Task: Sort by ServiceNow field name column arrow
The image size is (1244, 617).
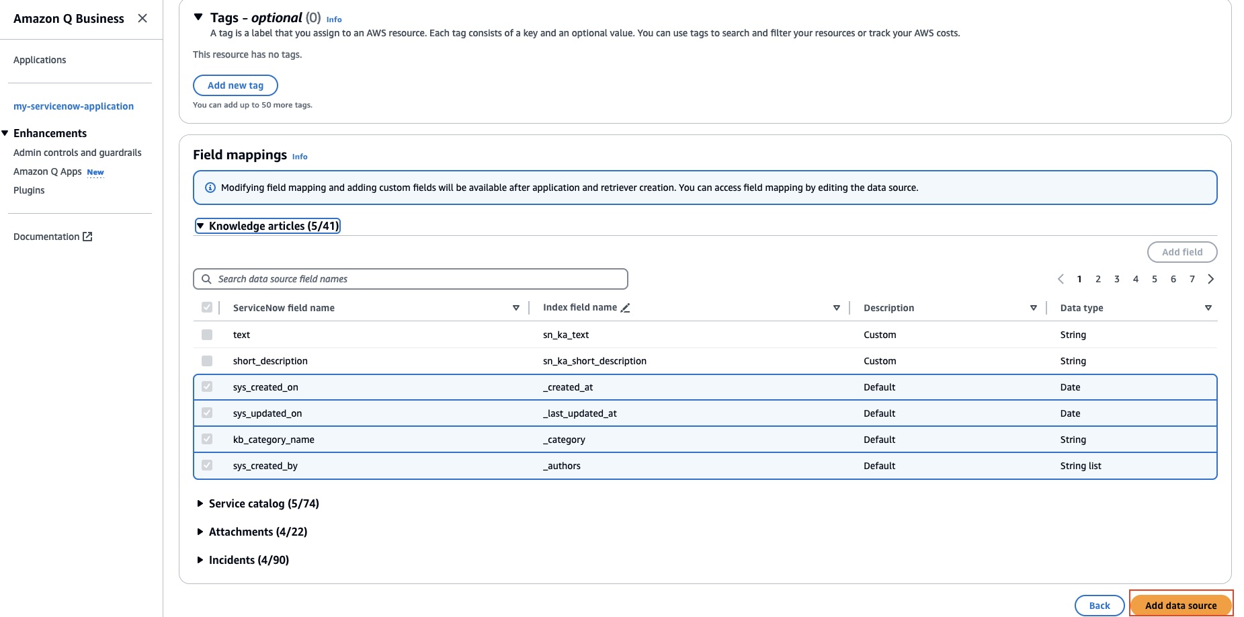Action: (516, 308)
